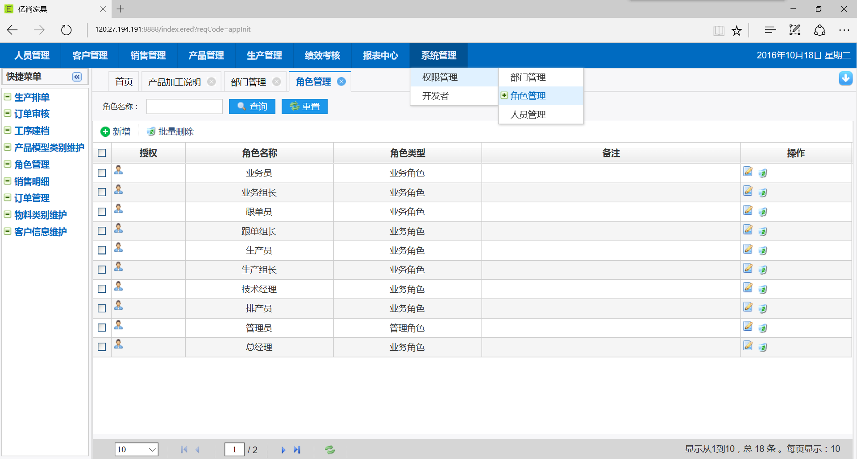The height and width of the screenshot is (459, 857).
Task: Click the 新增 add button
Action: [x=116, y=131]
